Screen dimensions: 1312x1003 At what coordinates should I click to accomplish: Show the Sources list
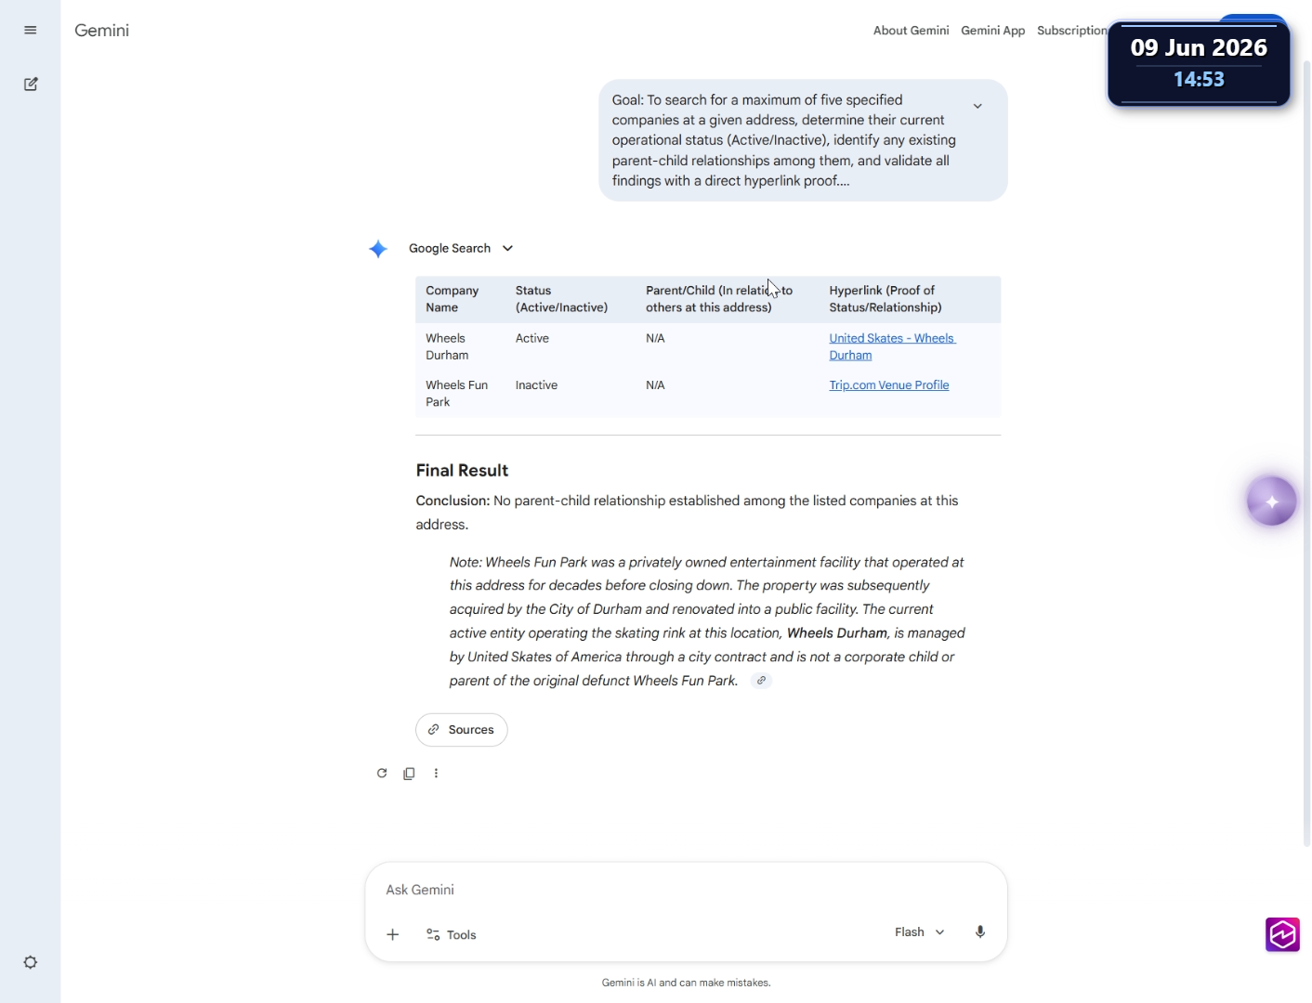click(x=462, y=730)
